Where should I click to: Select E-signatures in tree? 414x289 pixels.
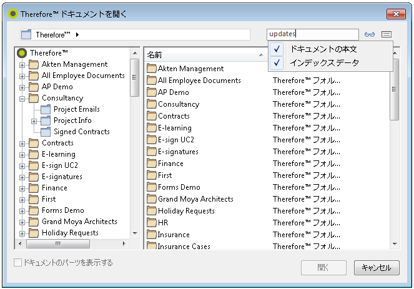(x=62, y=177)
